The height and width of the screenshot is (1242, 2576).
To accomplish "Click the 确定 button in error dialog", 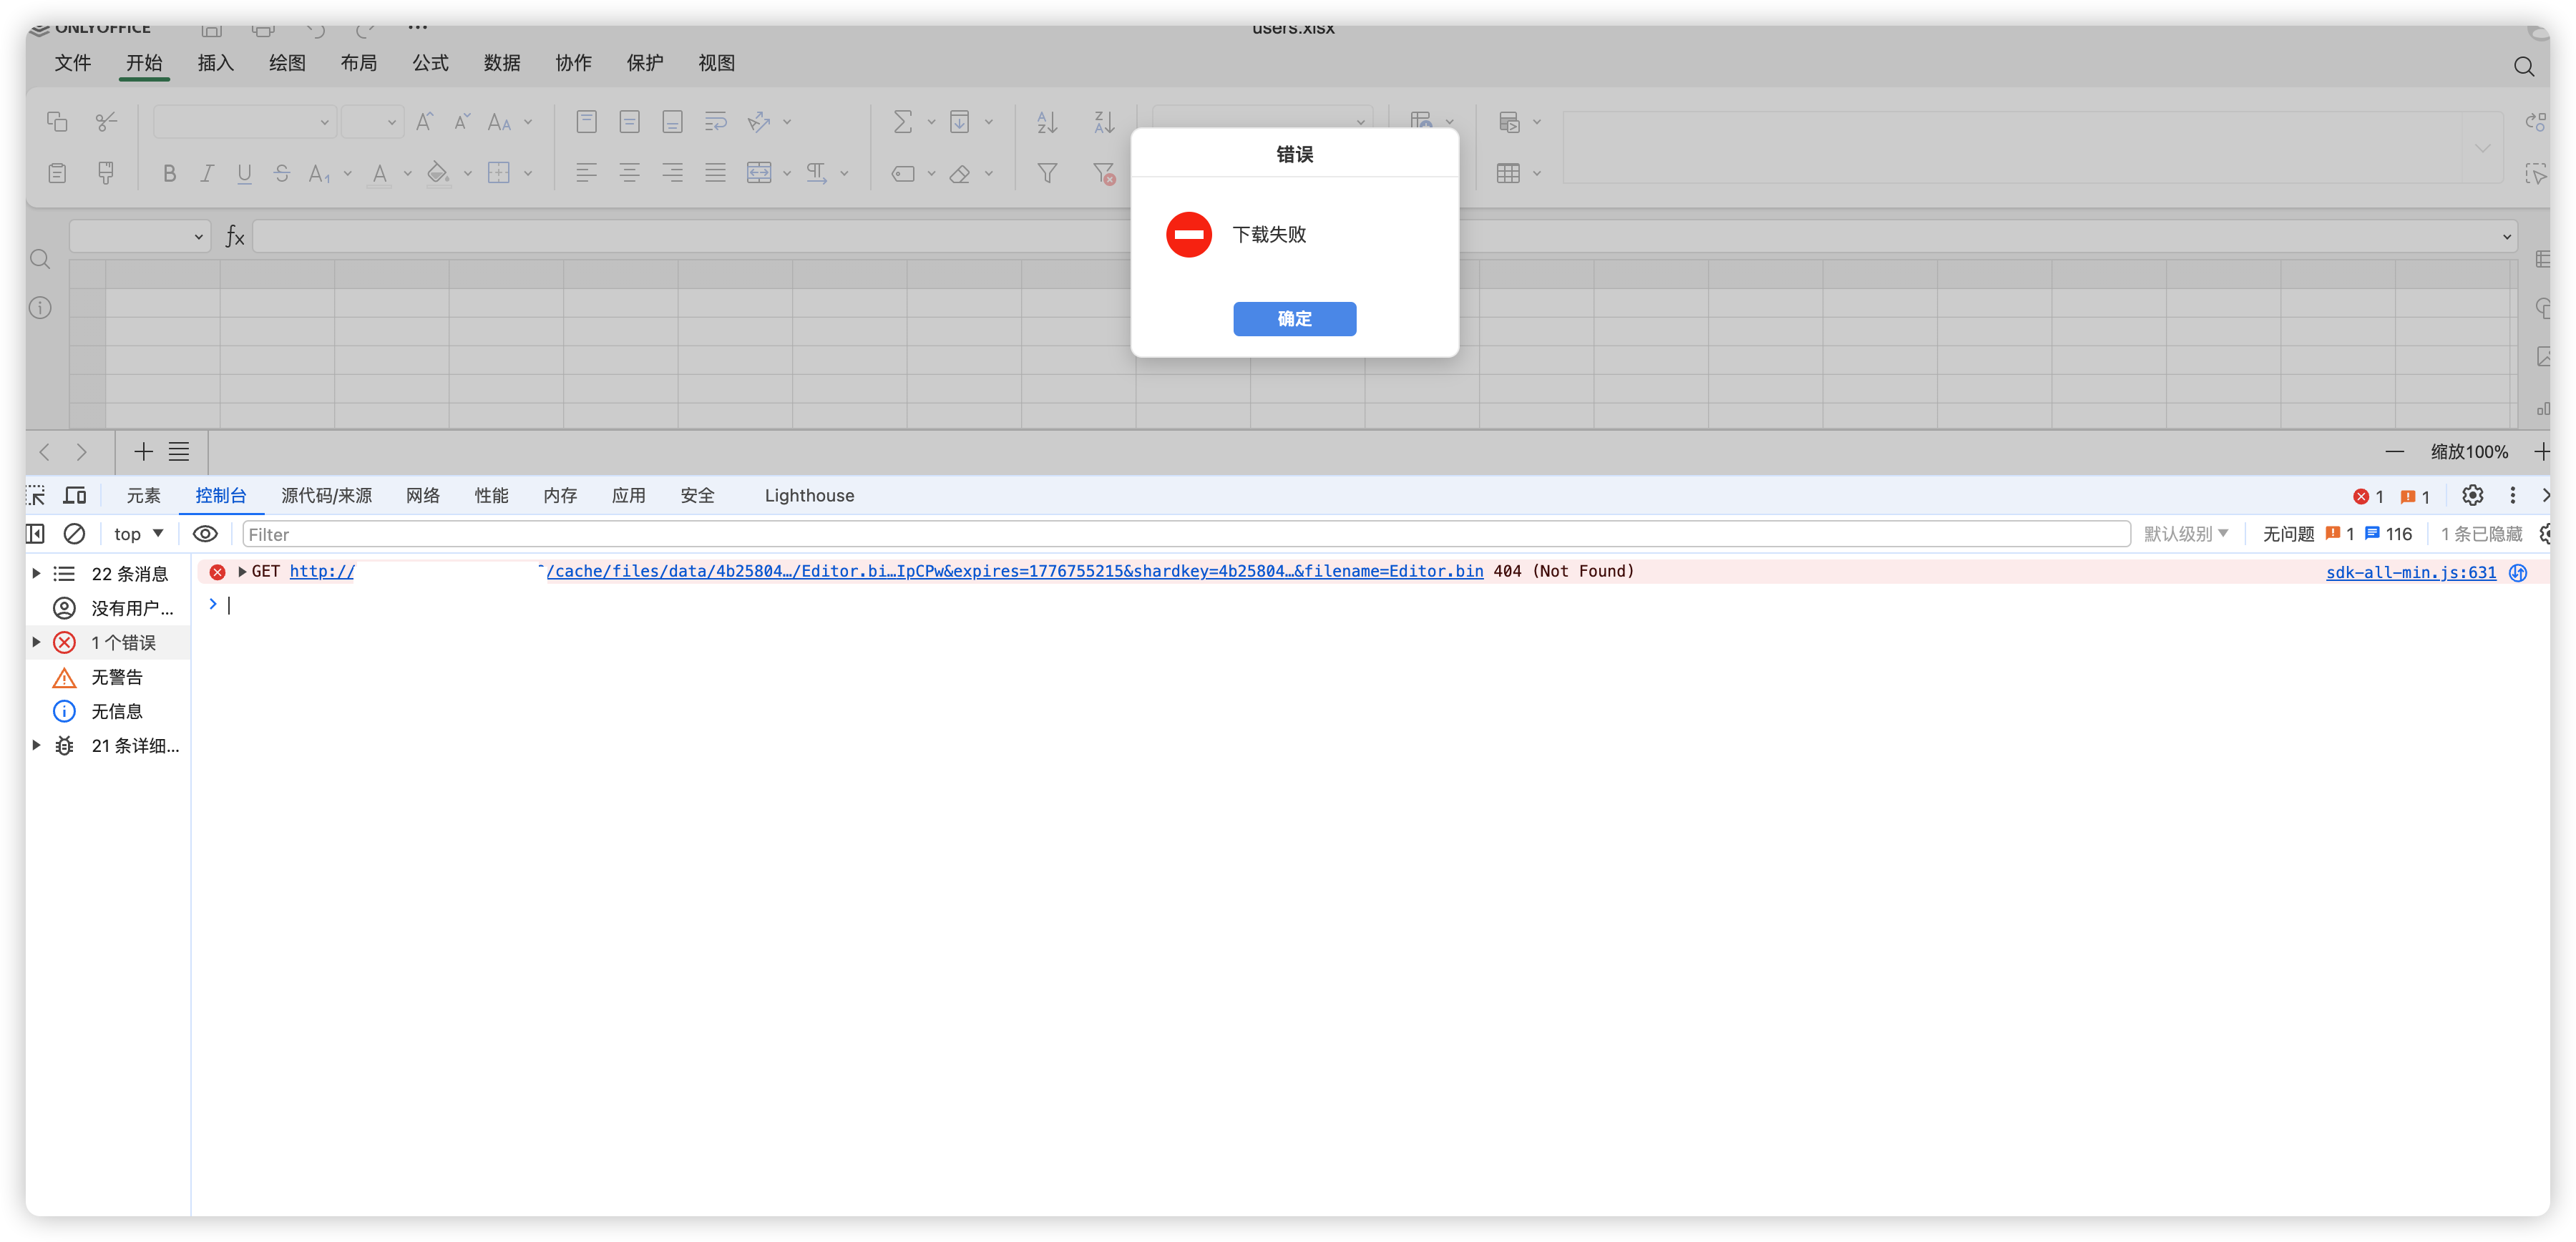I will (x=1294, y=319).
